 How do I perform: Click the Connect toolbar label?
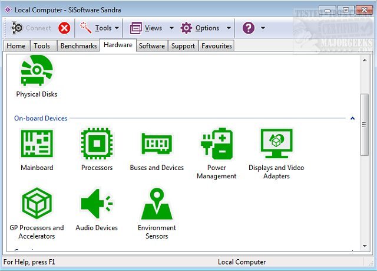(x=38, y=28)
